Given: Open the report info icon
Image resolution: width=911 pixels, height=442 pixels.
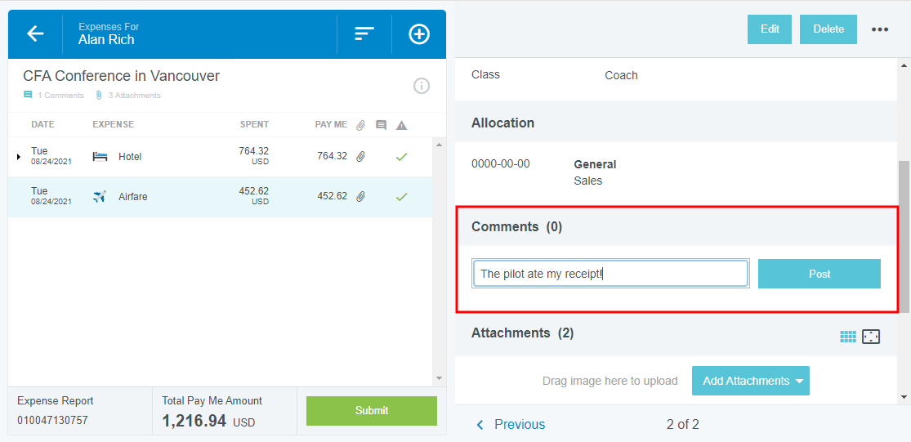Looking at the screenshot, I should 422,86.
